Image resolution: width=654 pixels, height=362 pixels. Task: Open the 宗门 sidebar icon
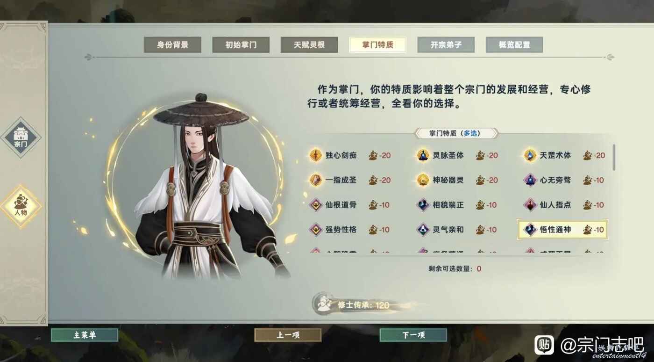(x=21, y=137)
